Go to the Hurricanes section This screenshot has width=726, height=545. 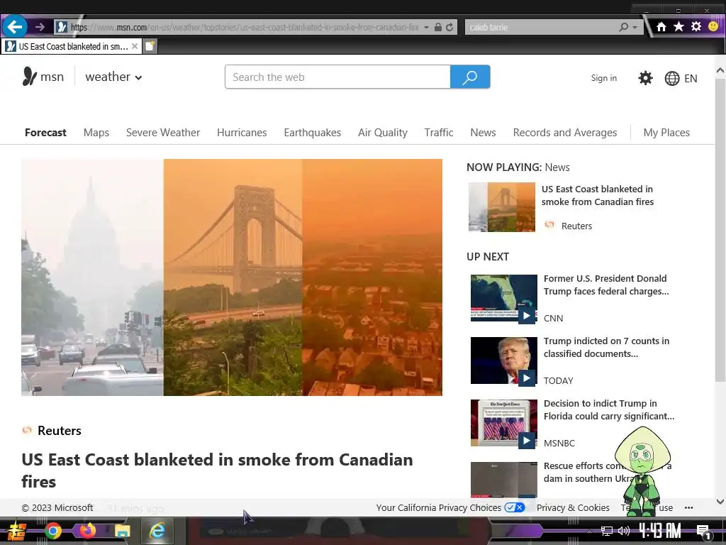coord(242,133)
